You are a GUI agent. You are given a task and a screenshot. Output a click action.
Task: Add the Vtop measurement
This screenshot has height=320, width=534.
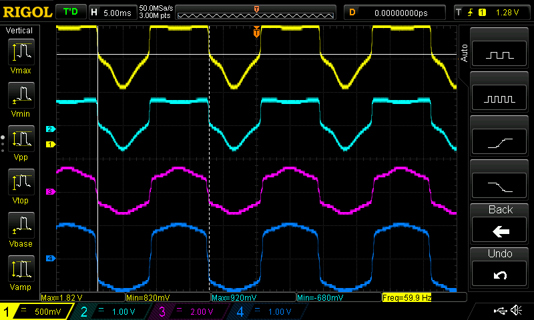pos(22,187)
